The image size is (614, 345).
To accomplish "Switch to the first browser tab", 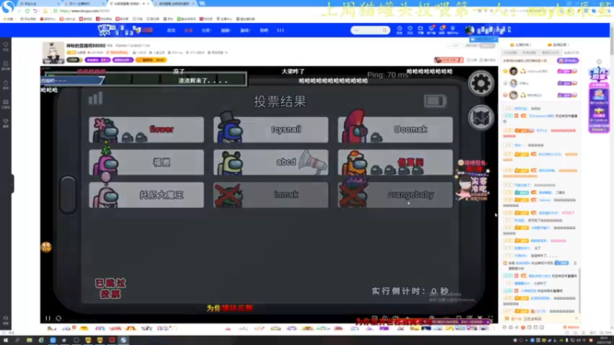I will pyautogui.click(x=38, y=4).
